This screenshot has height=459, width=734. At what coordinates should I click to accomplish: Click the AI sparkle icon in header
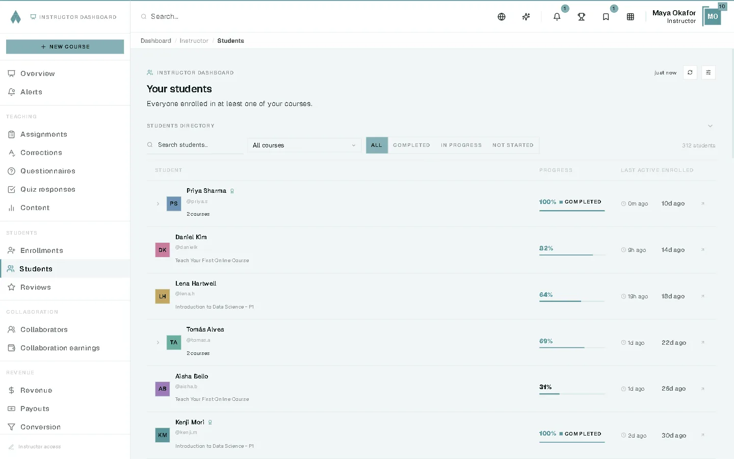coord(526,17)
